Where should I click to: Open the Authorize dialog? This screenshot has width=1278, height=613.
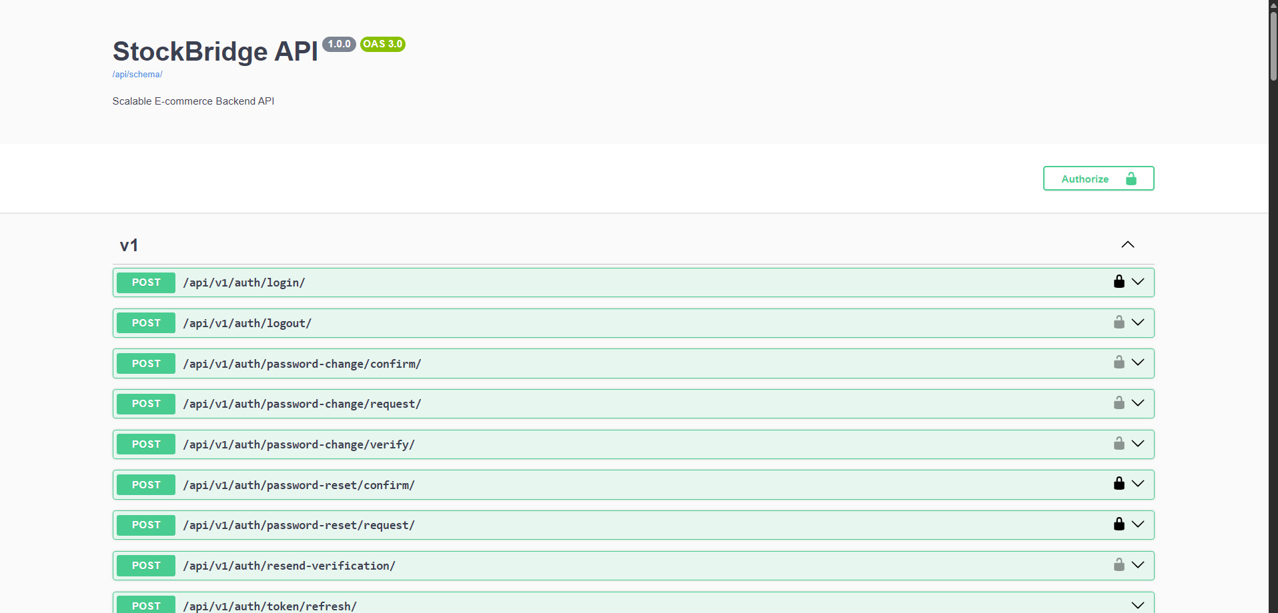(1099, 179)
